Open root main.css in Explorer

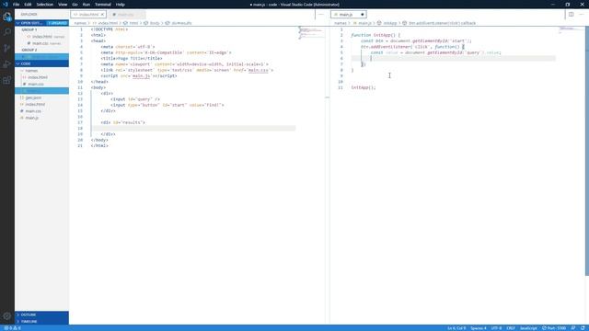[x=41, y=111]
